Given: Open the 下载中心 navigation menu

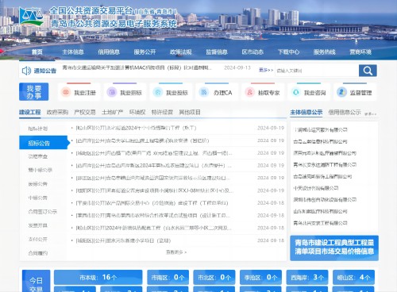Looking at the screenshot, I should (288, 52).
